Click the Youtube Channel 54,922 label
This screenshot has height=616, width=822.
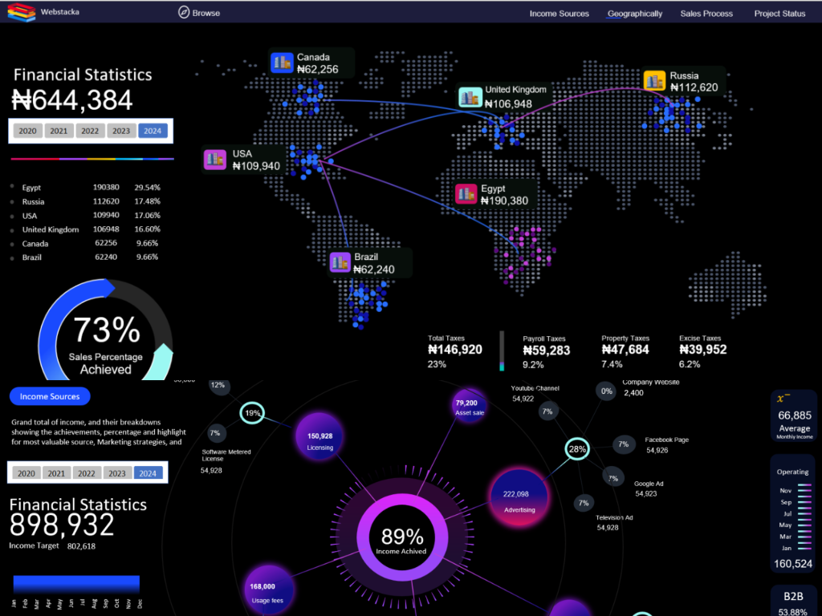(x=535, y=393)
